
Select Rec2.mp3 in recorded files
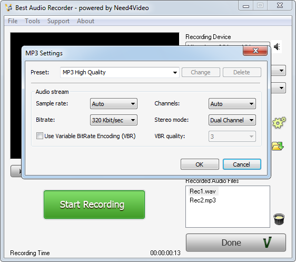(x=203, y=200)
